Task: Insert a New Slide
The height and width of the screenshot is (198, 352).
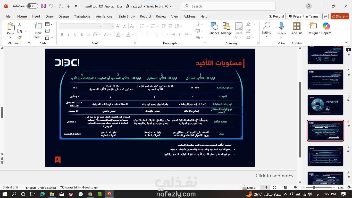Action: [x=38, y=31]
